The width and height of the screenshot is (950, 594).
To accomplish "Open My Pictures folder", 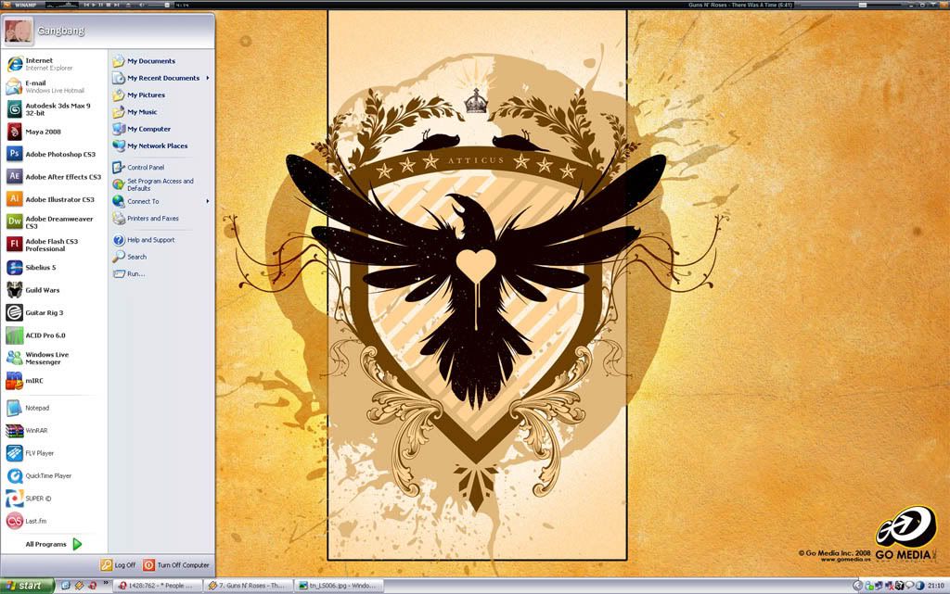I will pyautogui.click(x=161, y=95).
